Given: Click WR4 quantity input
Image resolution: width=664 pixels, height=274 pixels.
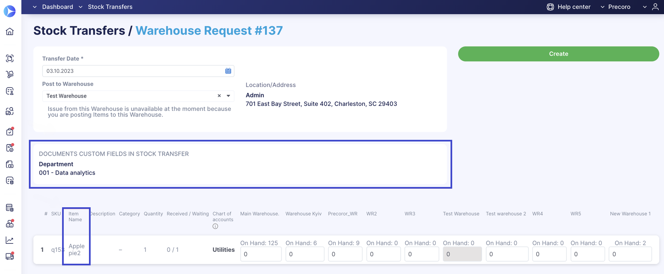Looking at the screenshot, I should (x=549, y=254).
